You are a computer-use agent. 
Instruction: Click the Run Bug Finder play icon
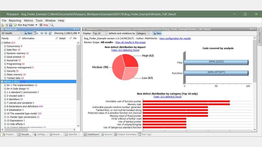tap(16, 25)
